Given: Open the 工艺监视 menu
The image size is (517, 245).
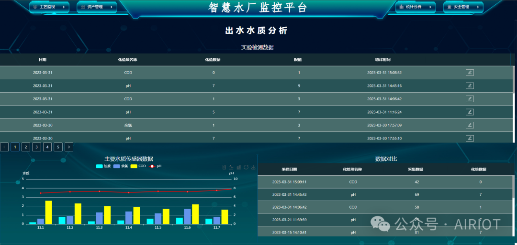Looking at the screenshot, I should (x=49, y=7).
